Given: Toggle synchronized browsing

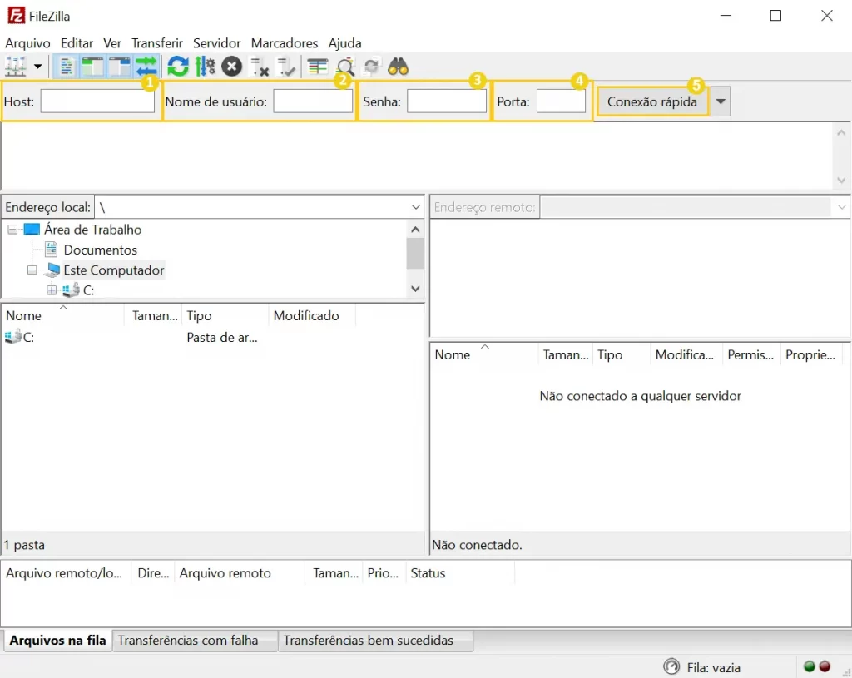Looking at the screenshot, I should coord(372,67).
